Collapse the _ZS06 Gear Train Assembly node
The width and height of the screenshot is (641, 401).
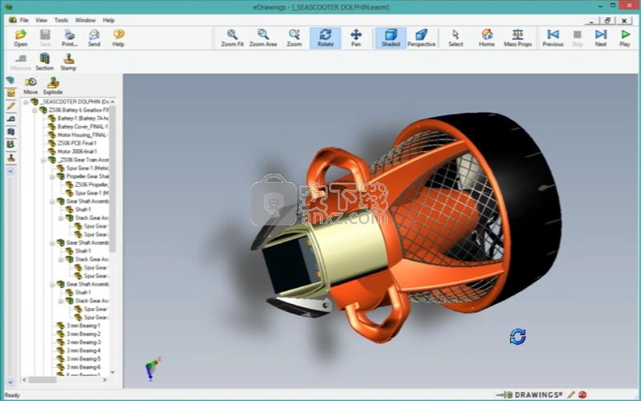[43, 160]
